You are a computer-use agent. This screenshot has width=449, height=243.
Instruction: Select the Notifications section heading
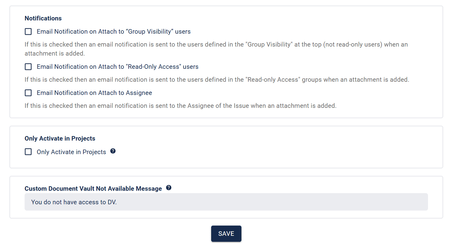[x=43, y=18]
